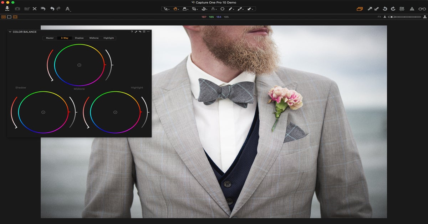Viewport: 428px width, 224px height.
Task: Click the Color Balance reset arrow
Action: pos(140,32)
